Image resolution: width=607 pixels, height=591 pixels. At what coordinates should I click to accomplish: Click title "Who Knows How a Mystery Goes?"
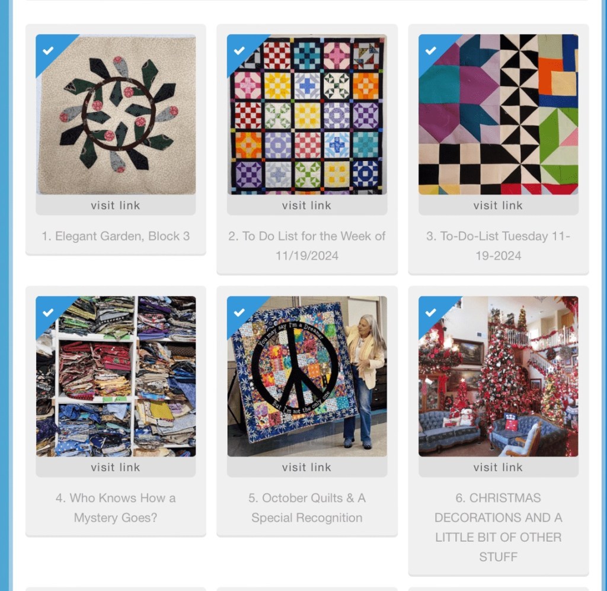[x=116, y=508]
